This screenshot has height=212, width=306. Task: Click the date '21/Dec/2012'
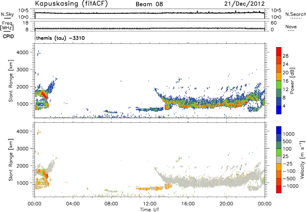pos(244,4)
